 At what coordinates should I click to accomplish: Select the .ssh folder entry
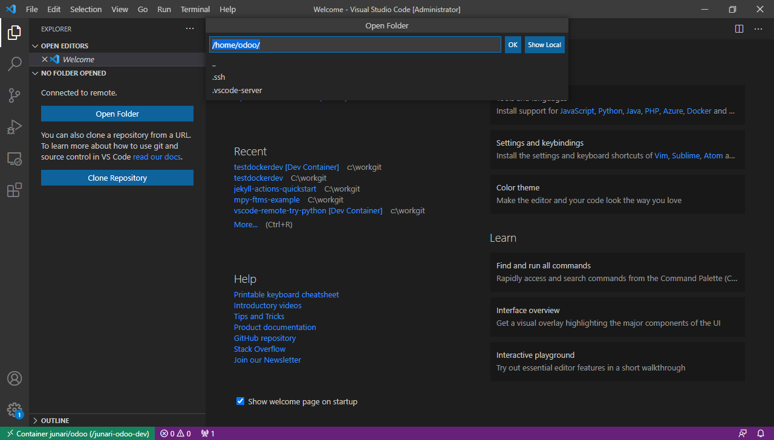pos(387,77)
